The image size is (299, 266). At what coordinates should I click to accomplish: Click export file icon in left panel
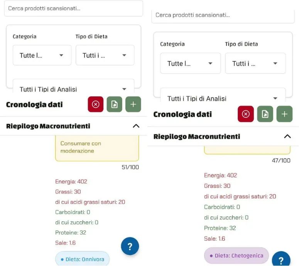click(x=115, y=104)
